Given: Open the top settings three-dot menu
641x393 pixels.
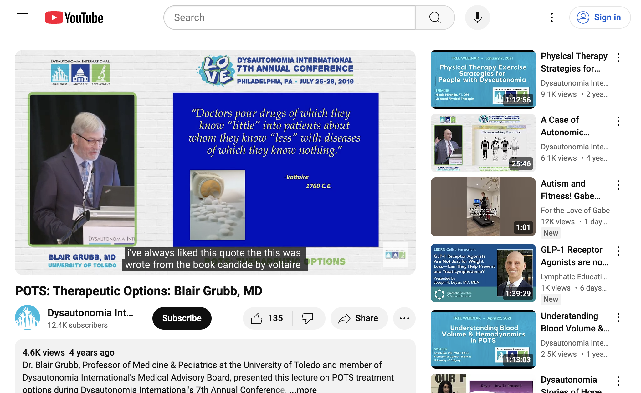Looking at the screenshot, I should 552,17.
